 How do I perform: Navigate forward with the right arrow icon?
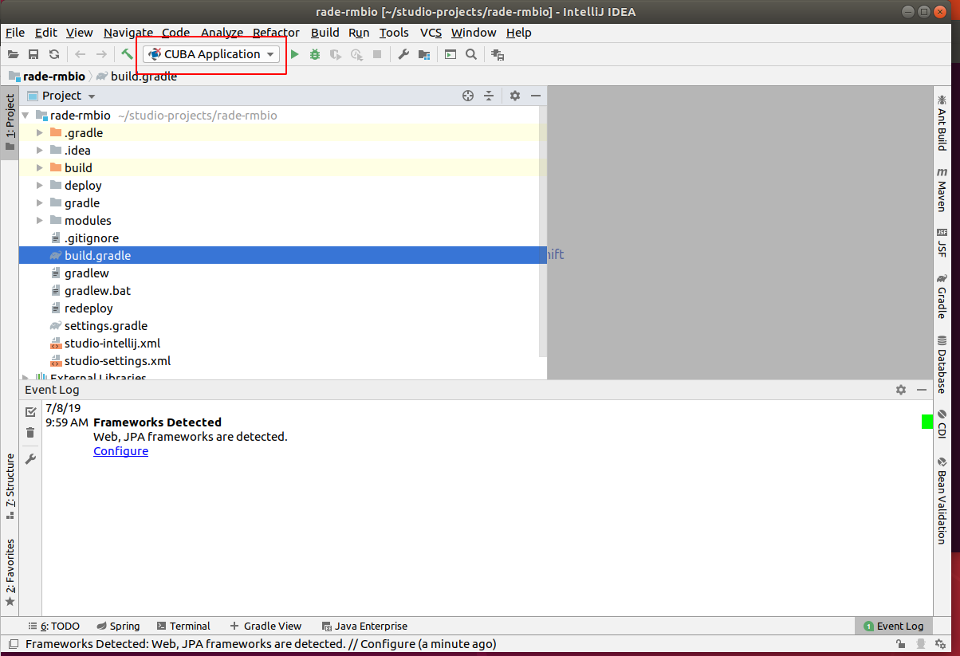[x=101, y=54]
